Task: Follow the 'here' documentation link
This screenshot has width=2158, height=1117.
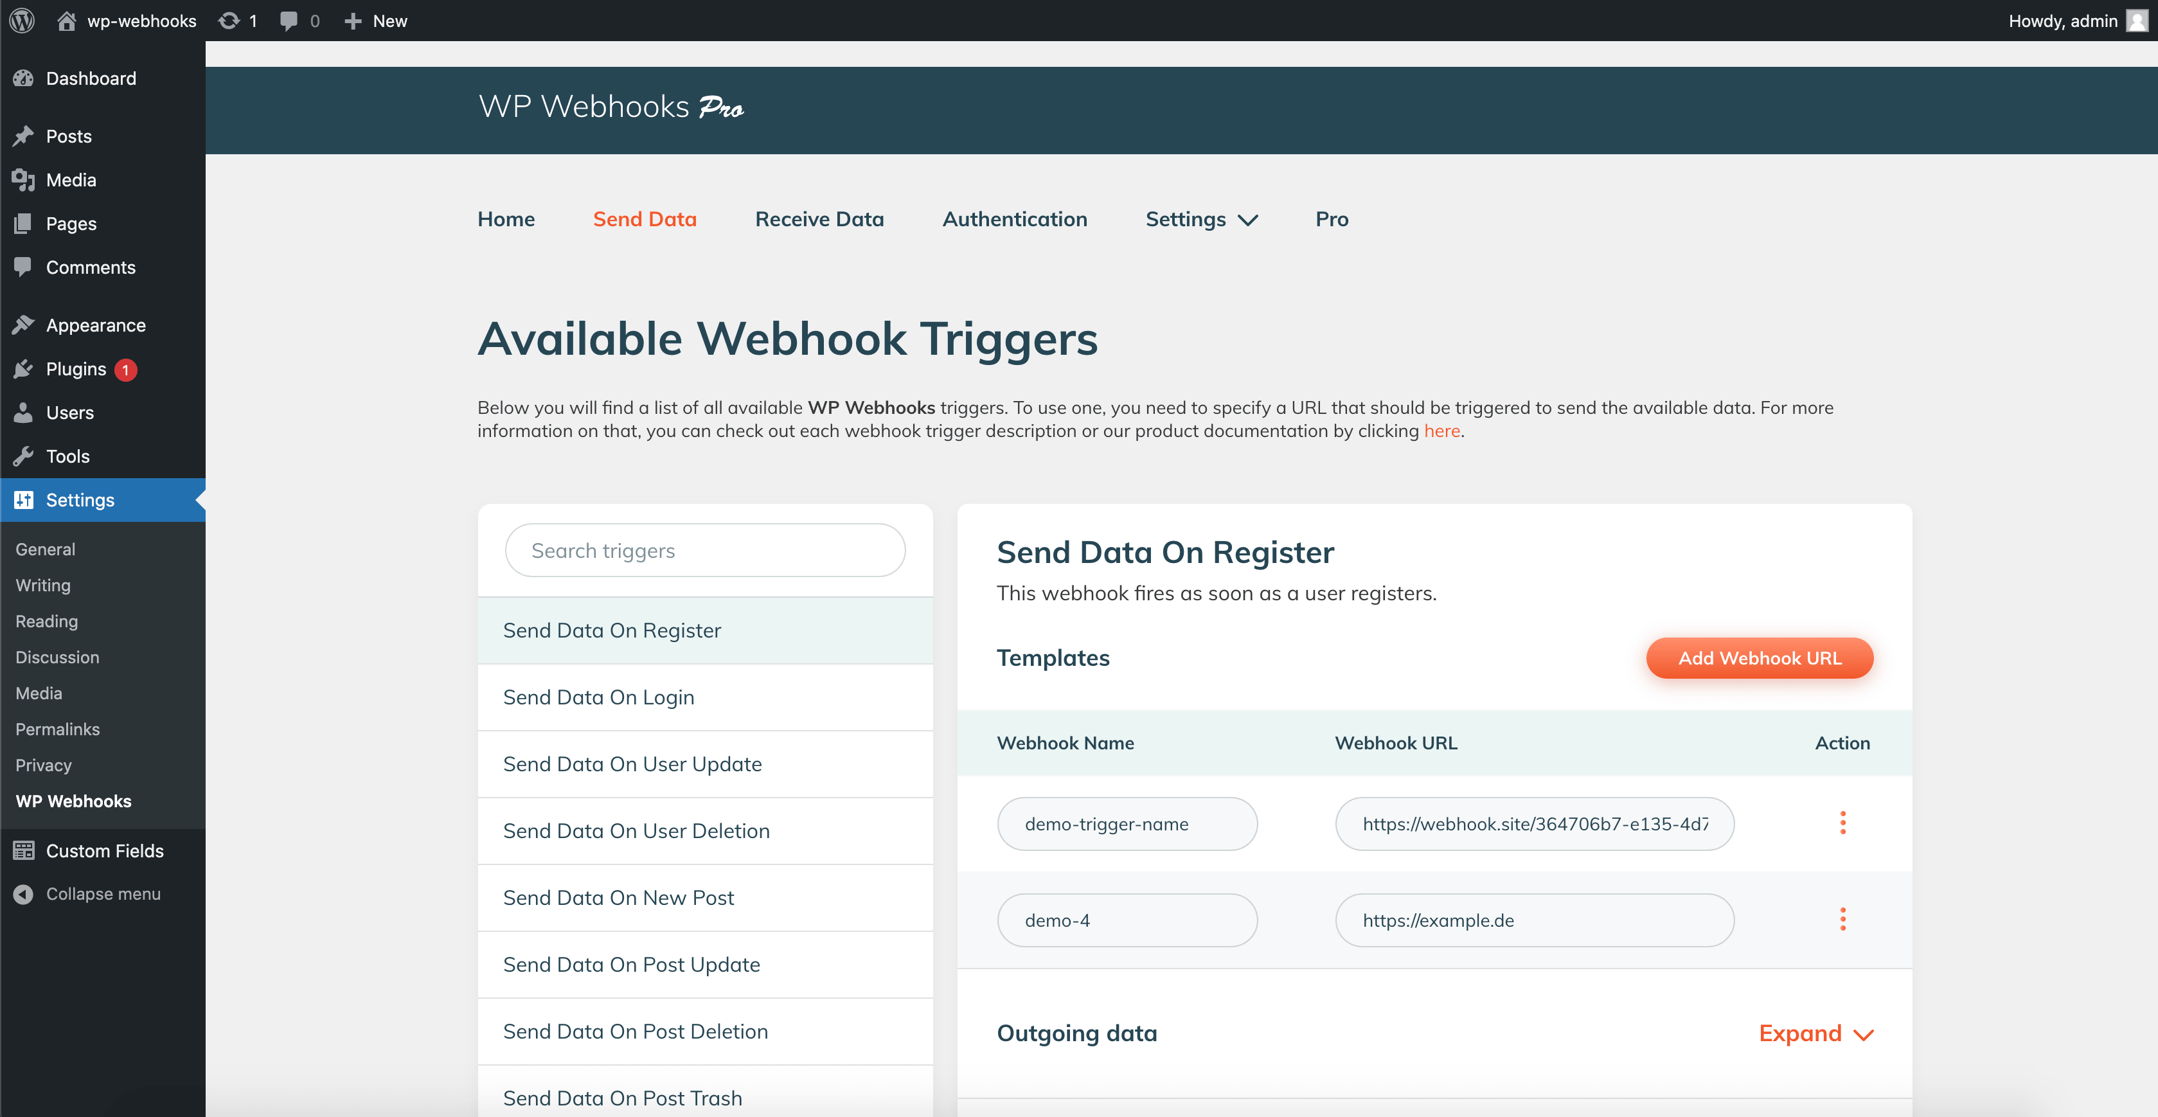Action: click(1441, 431)
